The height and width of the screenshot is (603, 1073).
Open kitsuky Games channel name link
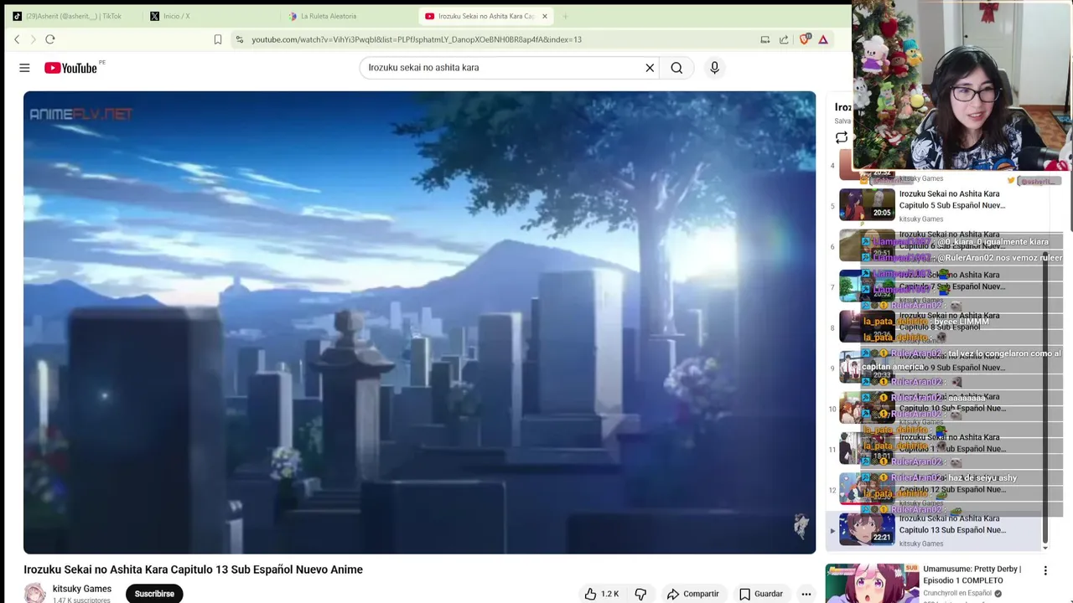point(82,589)
